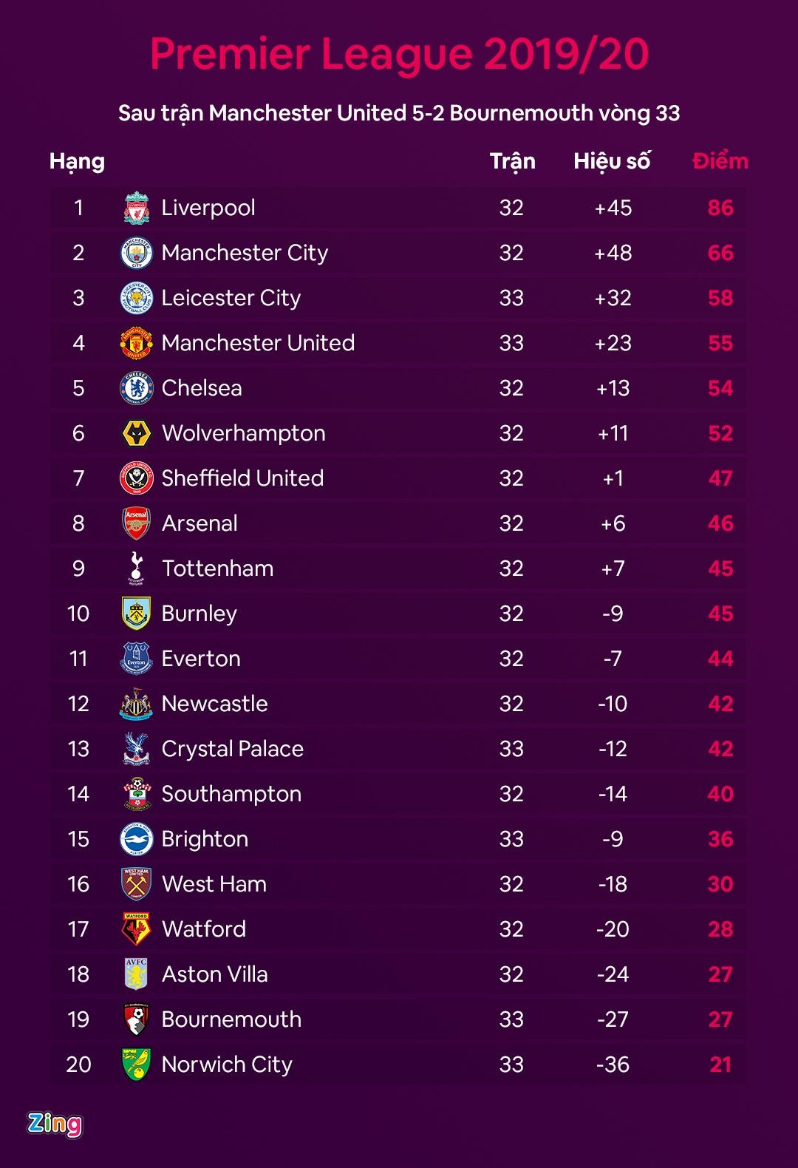Viewport: 798px width, 1168px height.
Task: Click the Chelsea club badge
Action: (x=137, y=388)
